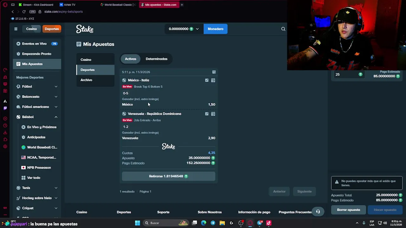406x228 pixels.
Task: Expand the Tenis section
Action: [56, 188]
